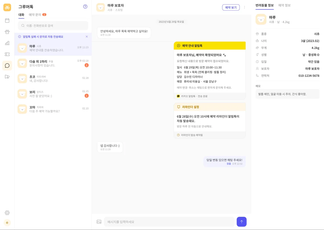Open the 초코 리트리버 conversation

(x=53, y=79)
